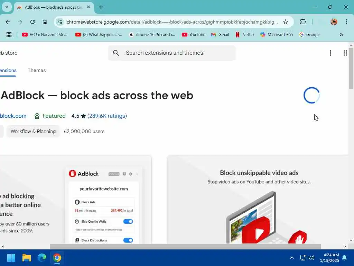The width and height of the screenshot is (354, 266).
Task: Click the gear icon in AdBlock popup image
Action: (131, 174)
